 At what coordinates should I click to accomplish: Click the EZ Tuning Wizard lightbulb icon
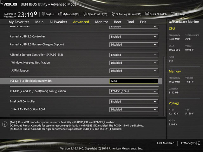(113, 14)
